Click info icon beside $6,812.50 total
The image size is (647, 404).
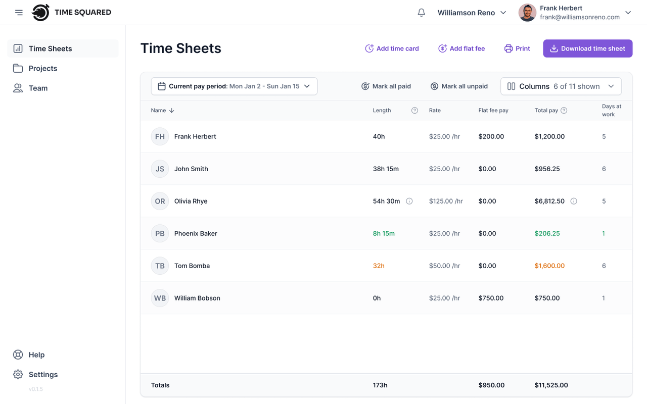tap(574, 201)
